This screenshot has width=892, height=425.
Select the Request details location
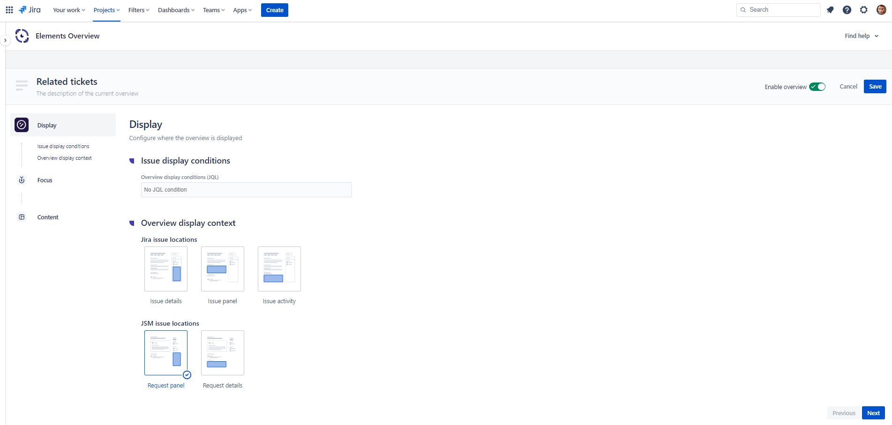pos(223,353)
